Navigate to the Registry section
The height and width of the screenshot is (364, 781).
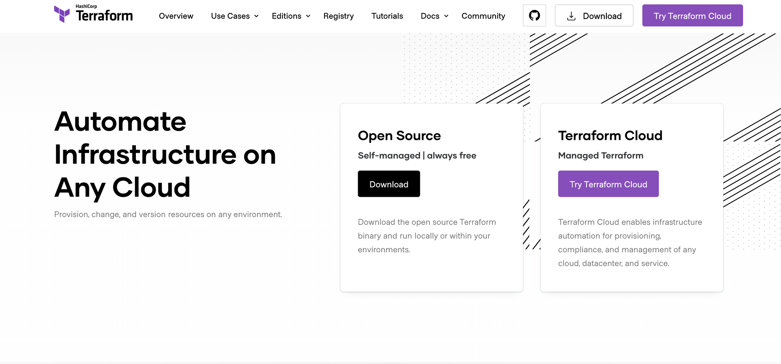(338, 16)
